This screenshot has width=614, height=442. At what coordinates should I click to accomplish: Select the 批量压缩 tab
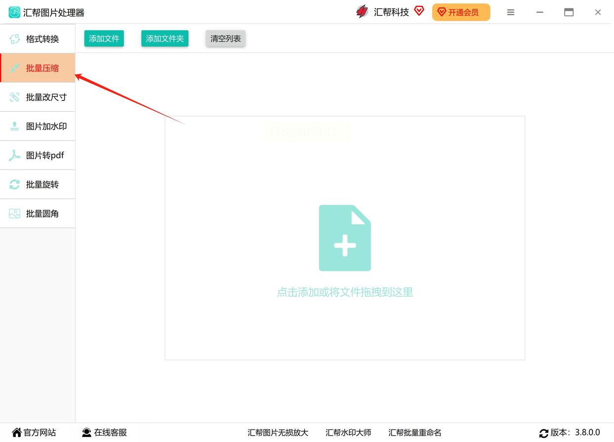38,68
